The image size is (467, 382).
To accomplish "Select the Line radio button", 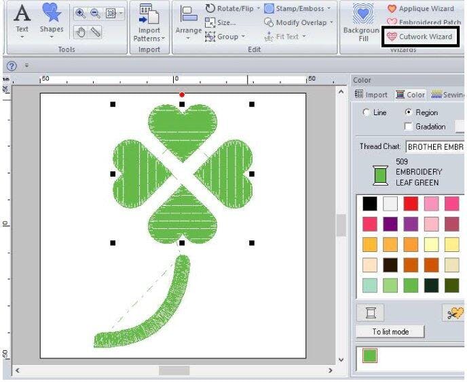I will tap(367, 112).
